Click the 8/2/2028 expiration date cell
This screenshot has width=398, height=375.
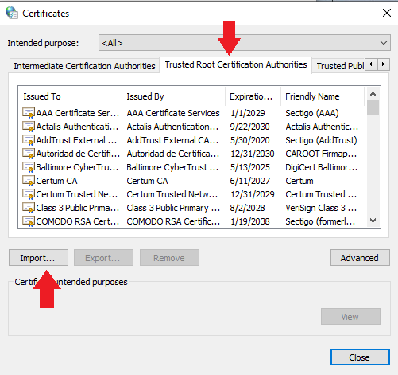(x=247, y=208)
